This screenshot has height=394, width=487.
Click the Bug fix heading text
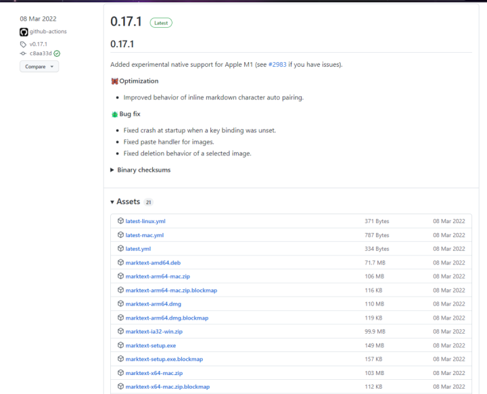point(130,114)
